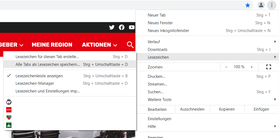
Task: Click the blue bookmark star icon
Action: 248,5
